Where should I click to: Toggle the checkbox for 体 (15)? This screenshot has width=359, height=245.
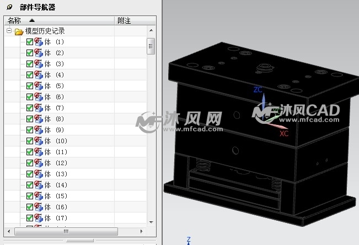pyautogui.click(x=30, y=196)
